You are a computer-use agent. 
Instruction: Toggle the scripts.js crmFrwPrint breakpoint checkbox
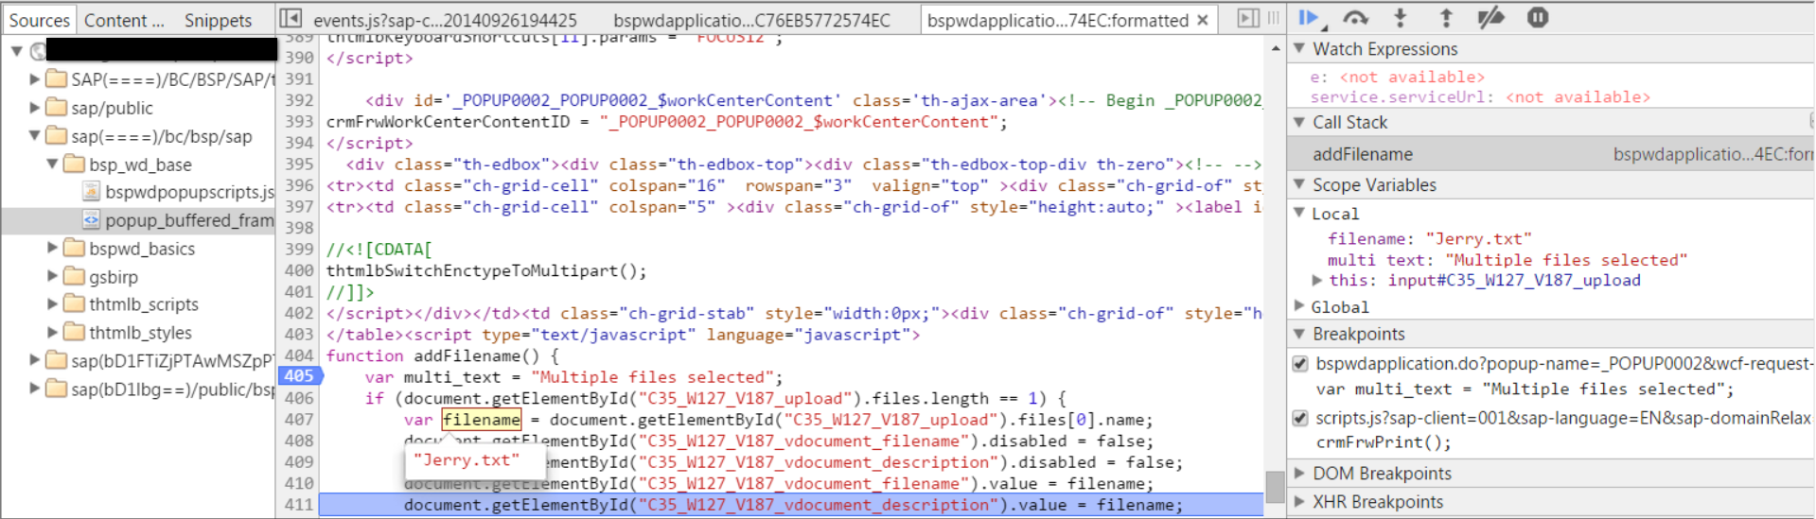(1300, 418)
